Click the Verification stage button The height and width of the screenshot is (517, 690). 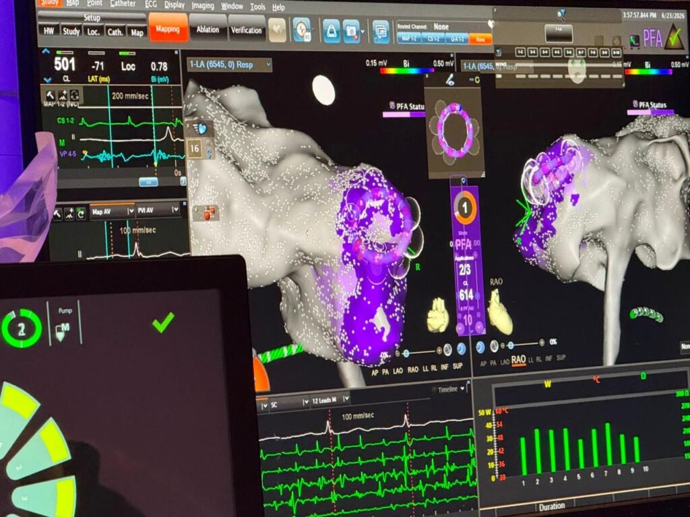[x=246, y=30]
